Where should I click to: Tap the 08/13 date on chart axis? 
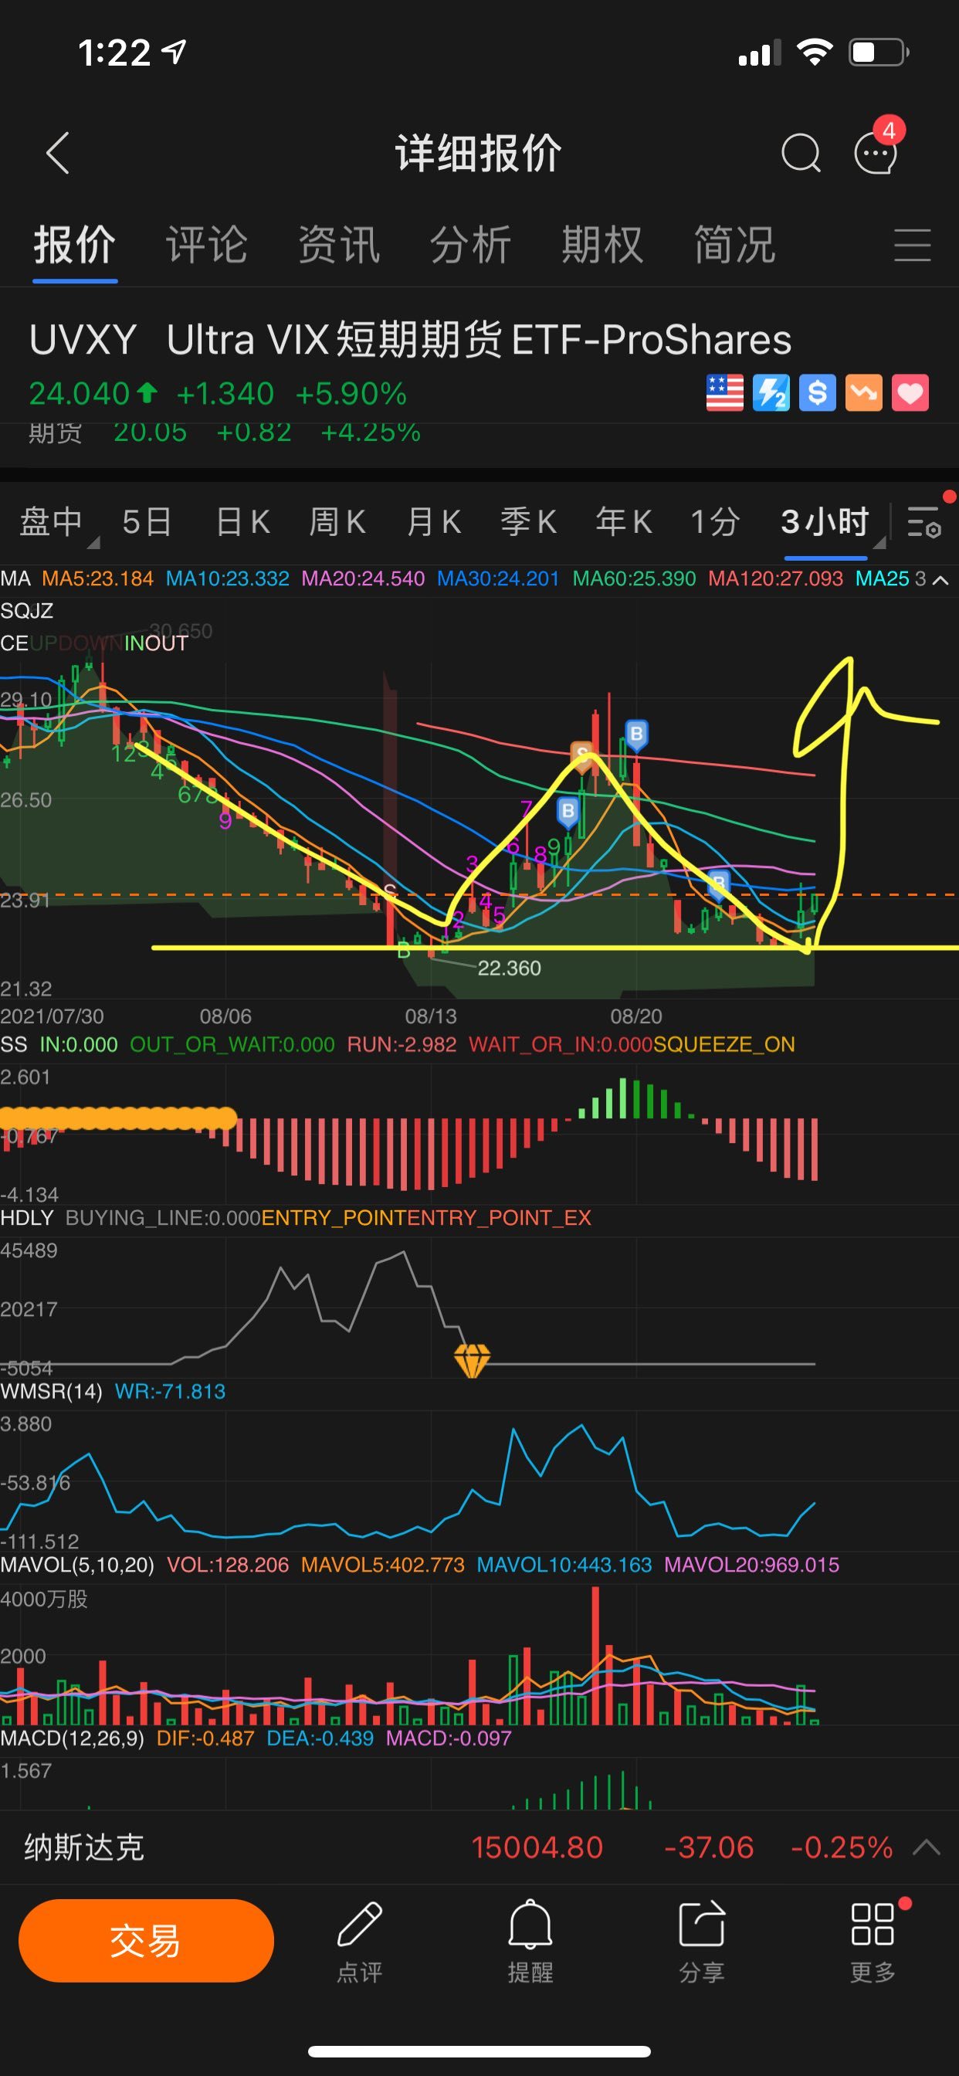click(430, 1016)
